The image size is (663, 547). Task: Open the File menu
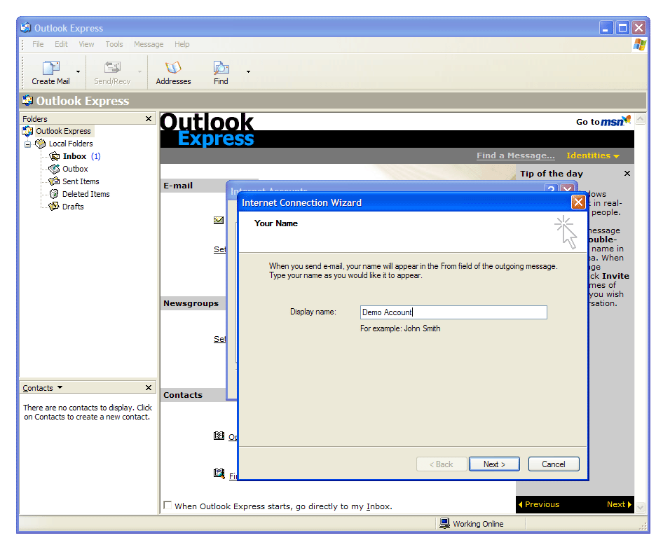pos(38,44)
